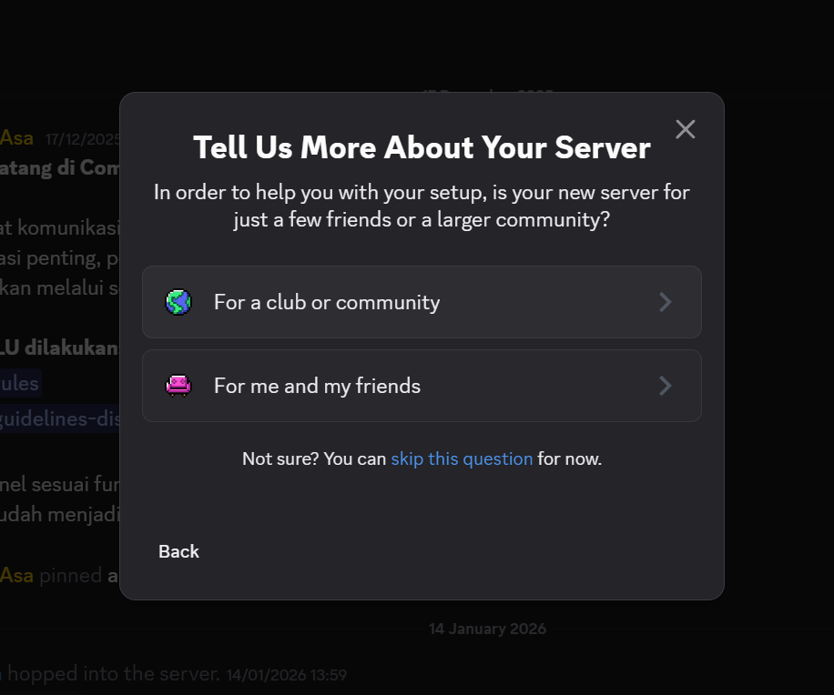Click the setup description paragraph text

422,206
